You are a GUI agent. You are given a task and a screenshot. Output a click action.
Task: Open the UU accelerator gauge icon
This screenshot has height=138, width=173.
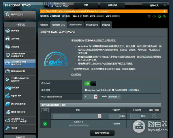7,71
